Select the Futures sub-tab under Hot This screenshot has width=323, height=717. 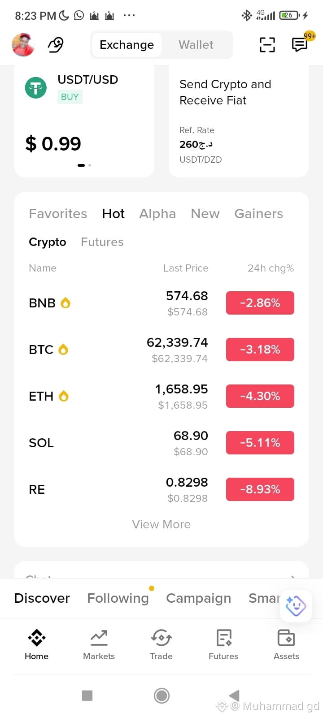pos(102,242)
